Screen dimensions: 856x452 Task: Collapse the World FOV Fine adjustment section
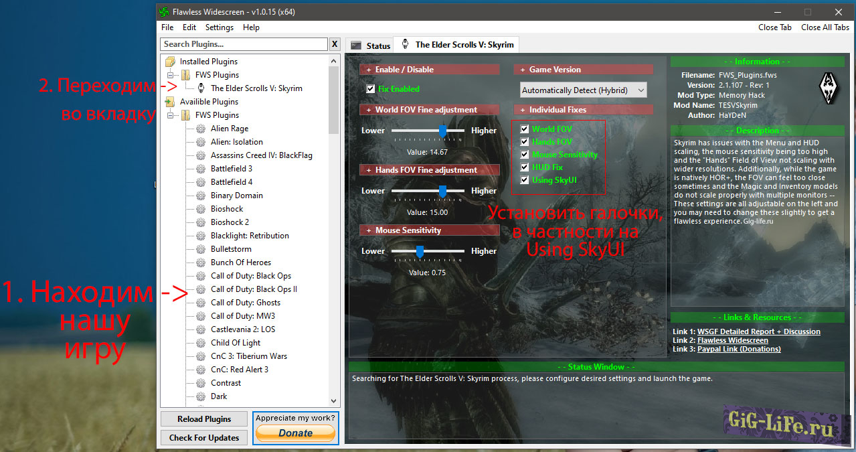click(x=367, y=110)
